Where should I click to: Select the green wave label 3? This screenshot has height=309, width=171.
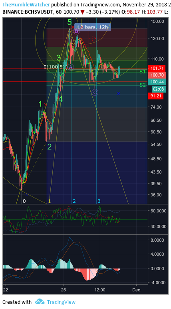coord(59,58)
